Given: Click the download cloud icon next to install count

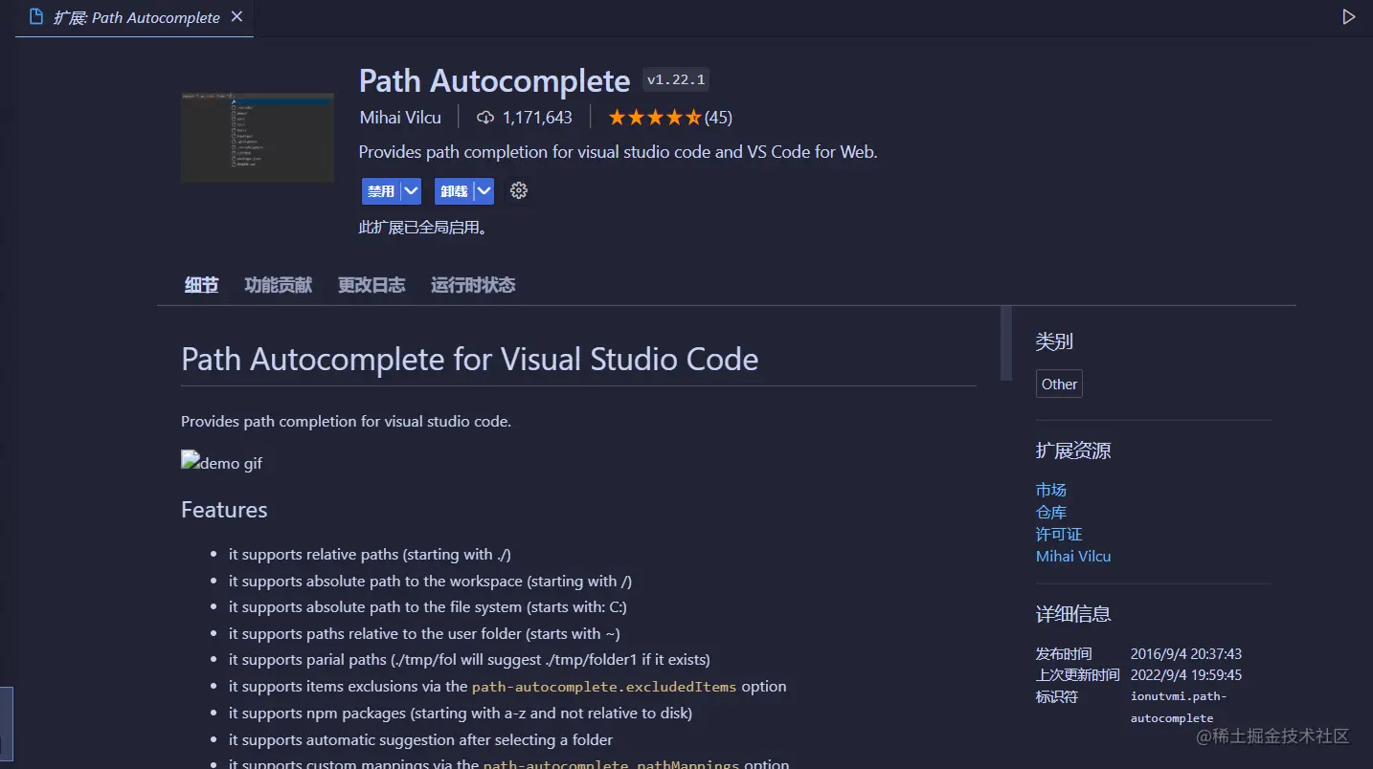Looking at the screenshot, I should pyautogui.click(x=485, y=118).
